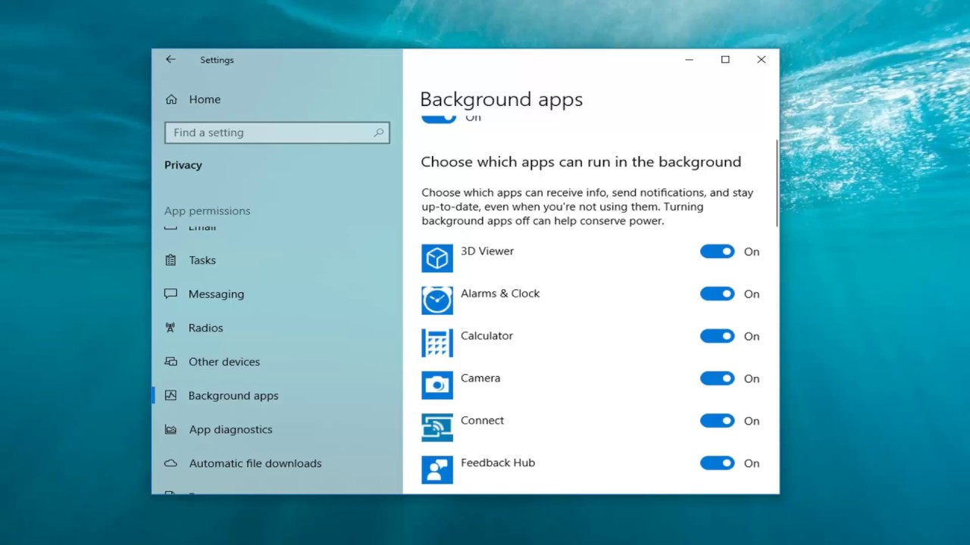Click the Privacy section heading

183,165
